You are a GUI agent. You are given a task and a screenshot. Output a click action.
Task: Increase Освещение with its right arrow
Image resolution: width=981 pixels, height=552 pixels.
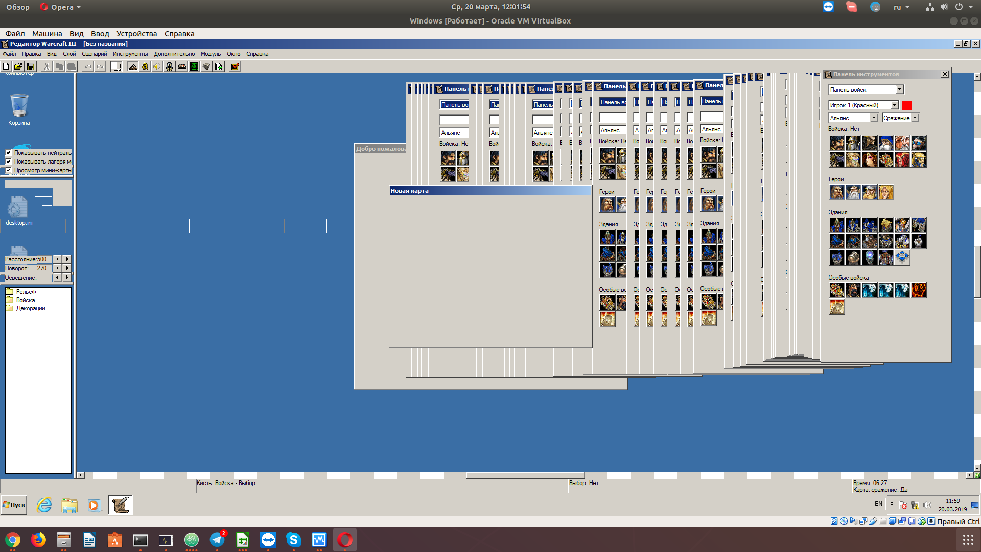pos(67,278)
